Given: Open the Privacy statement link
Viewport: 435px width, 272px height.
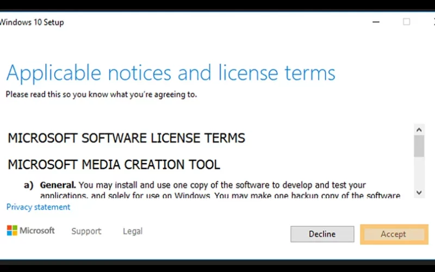Looking at the screenshot, I should coord(38,207).
